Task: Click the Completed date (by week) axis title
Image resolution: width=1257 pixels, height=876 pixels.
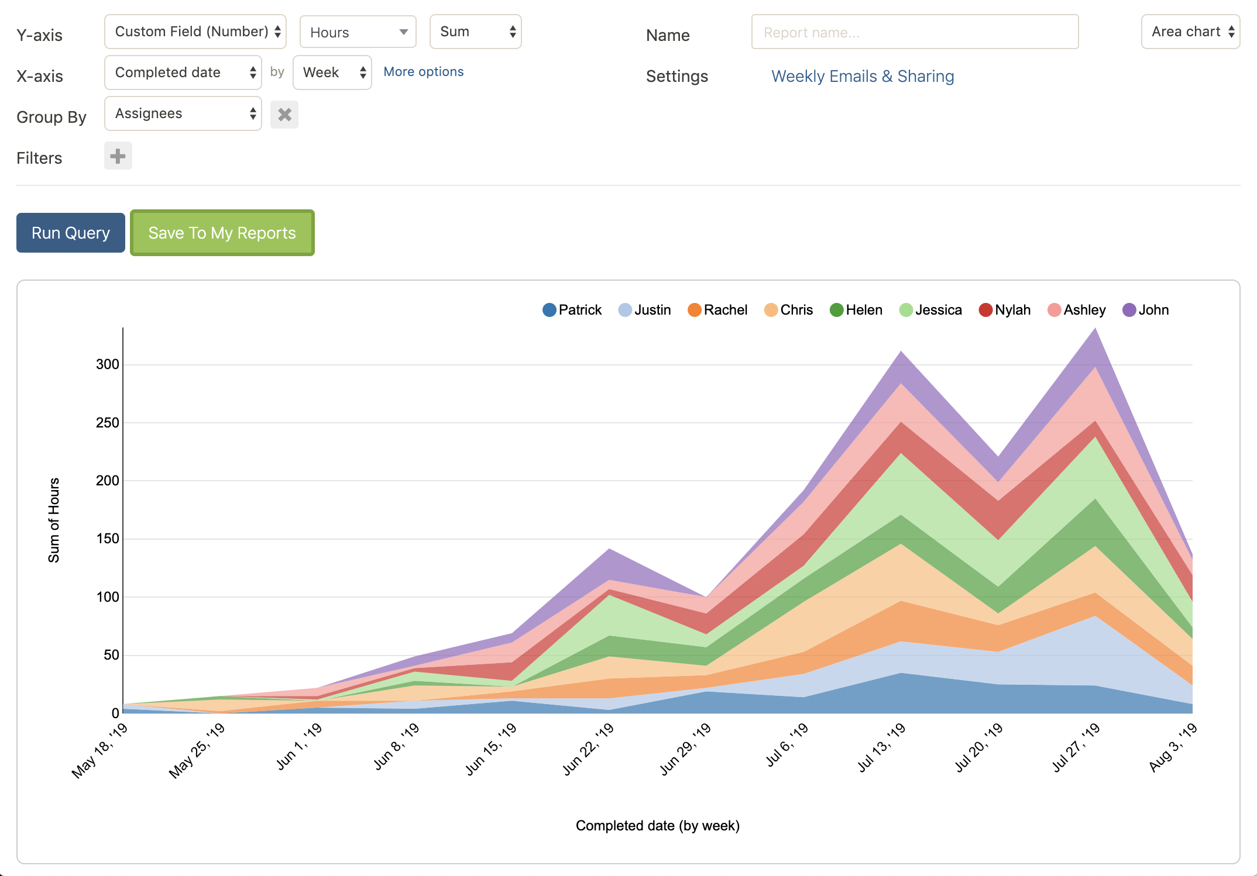Action: pos(658,826)
